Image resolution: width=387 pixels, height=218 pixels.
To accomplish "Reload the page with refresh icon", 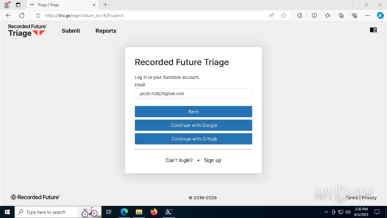I will click(22, 15).
